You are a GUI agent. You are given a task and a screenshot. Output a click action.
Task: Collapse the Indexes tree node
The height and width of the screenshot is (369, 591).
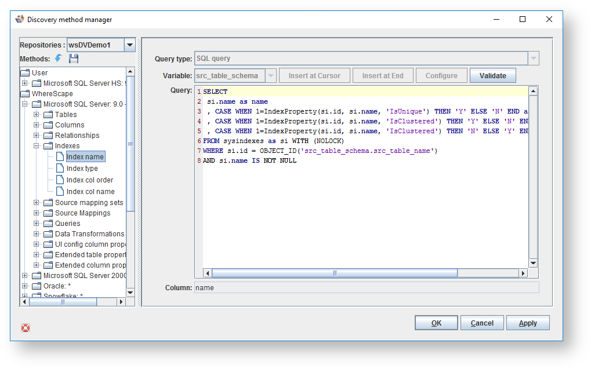[x=37, y=146]
